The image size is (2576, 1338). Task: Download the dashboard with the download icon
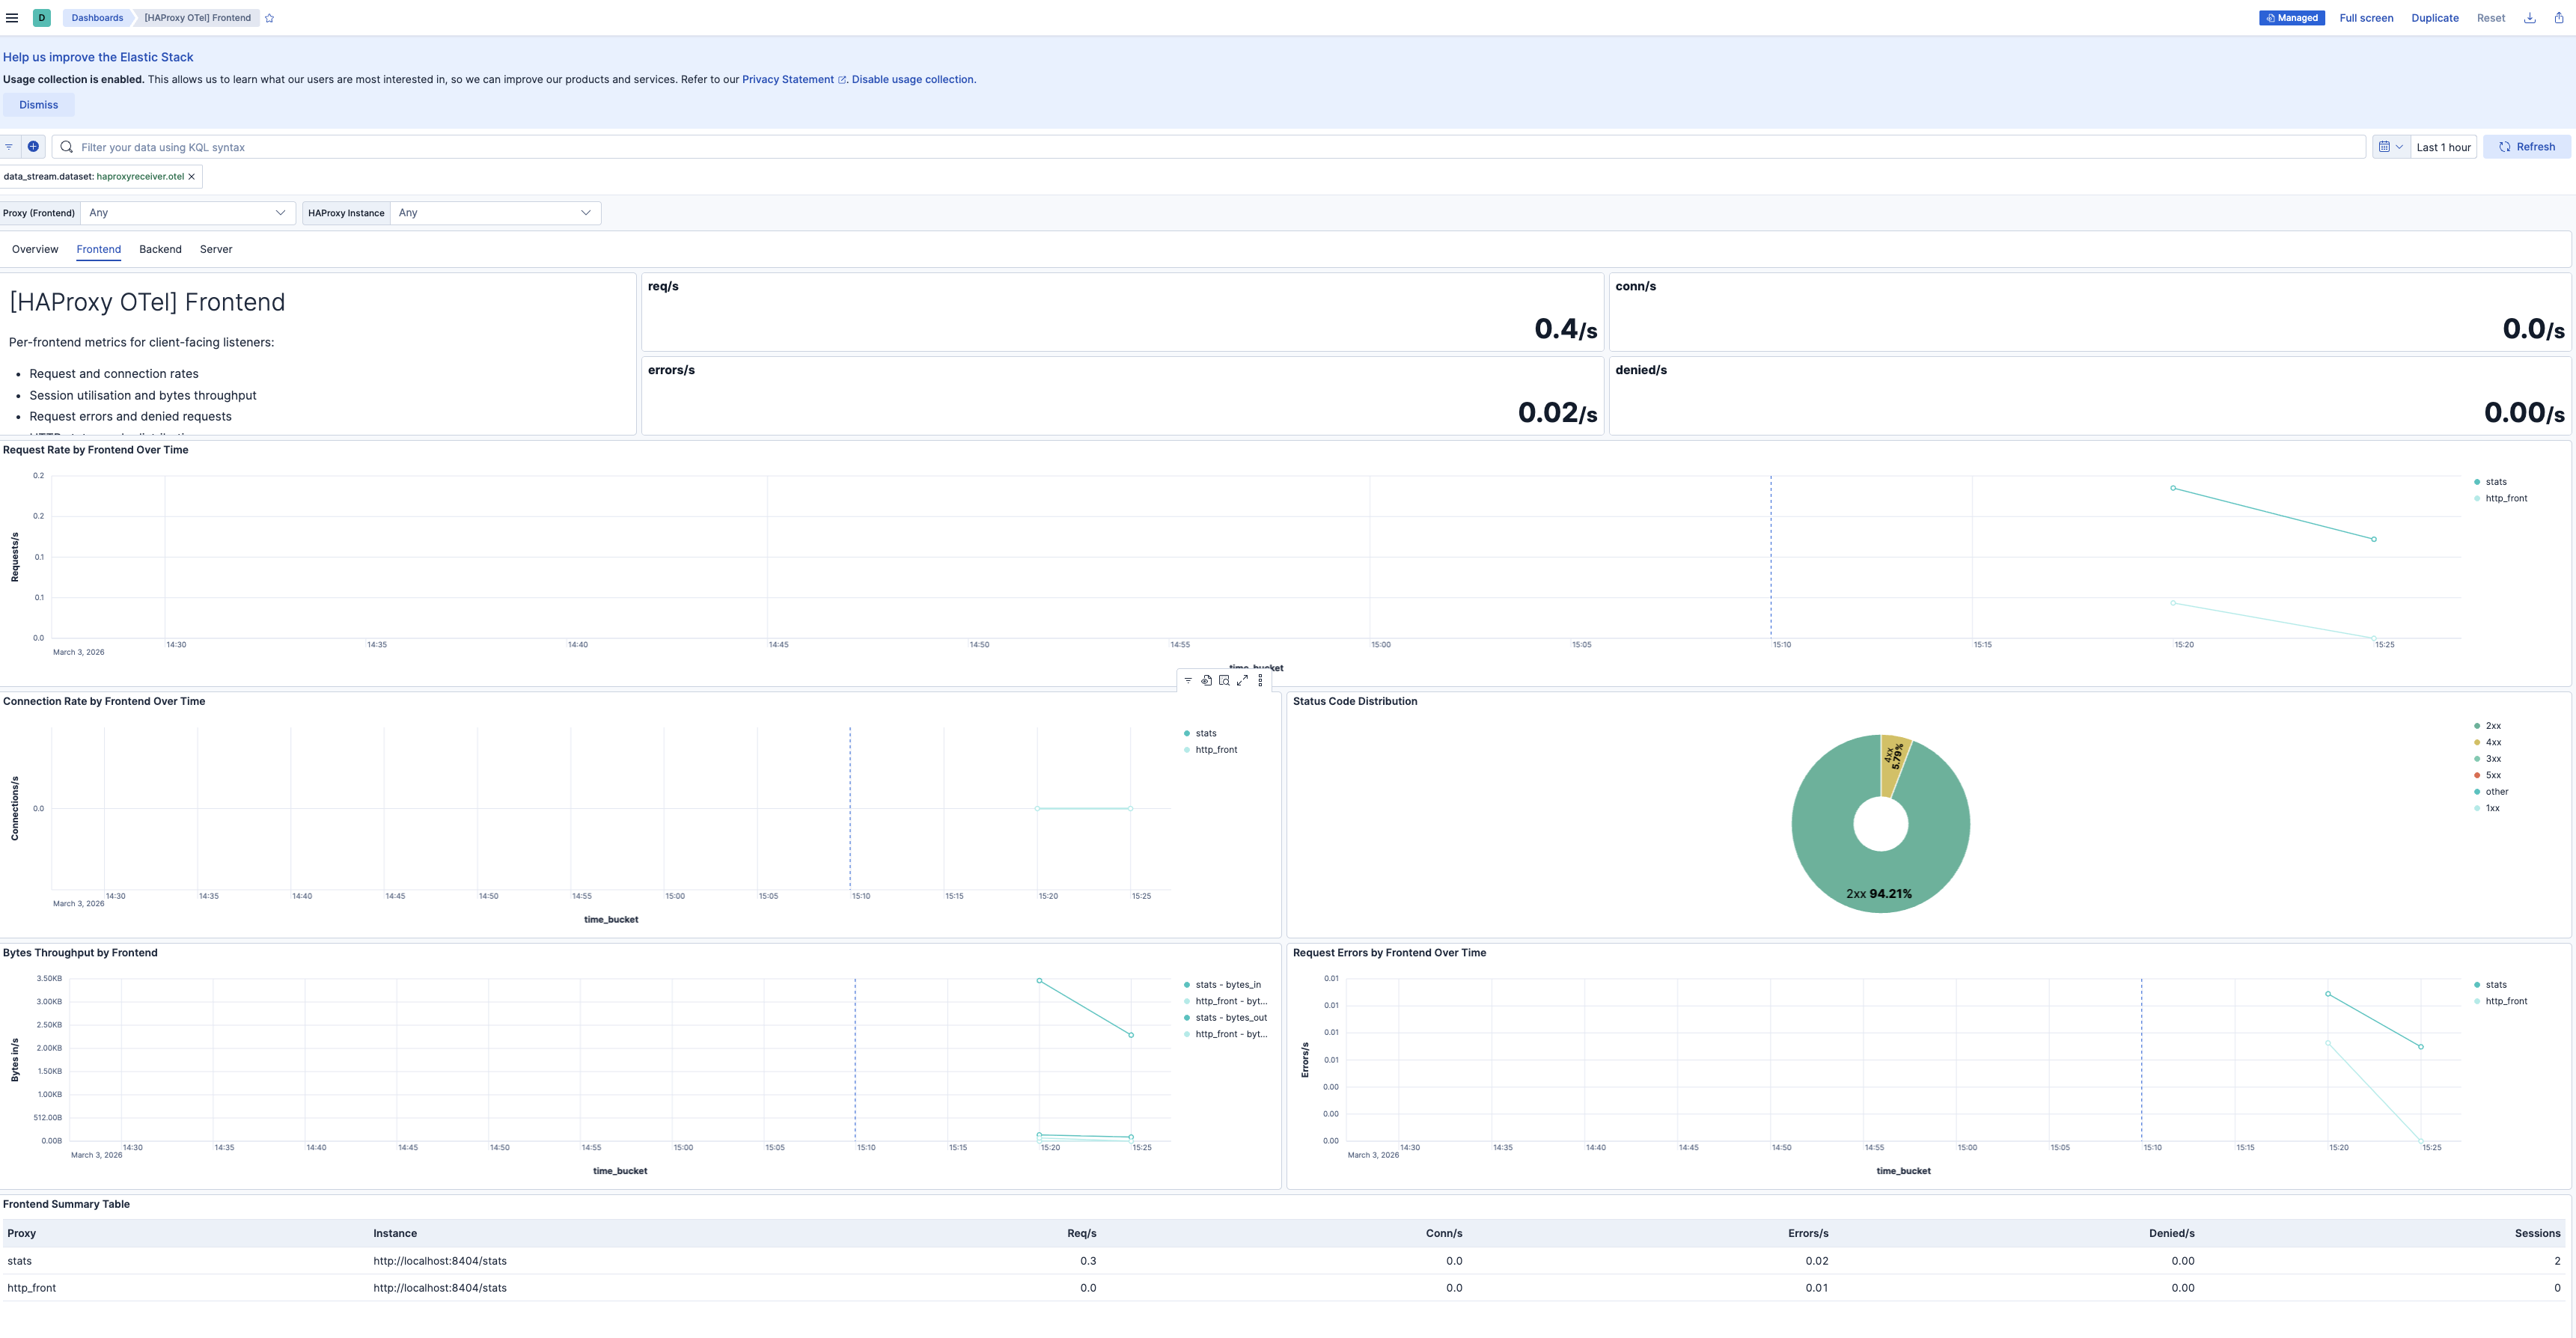pyautogui.click(x=2529, y=17)
